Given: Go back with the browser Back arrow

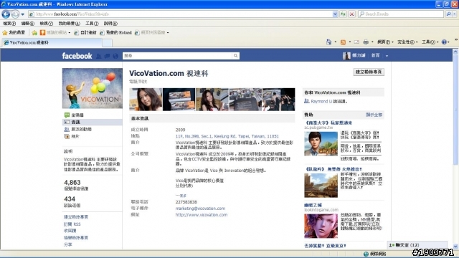Looking at the screenshot, I should [6, 14].
